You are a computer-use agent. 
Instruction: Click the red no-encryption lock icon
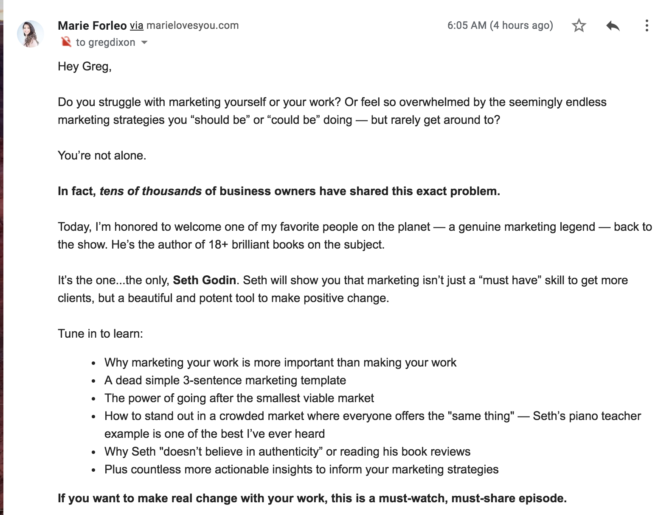point(66,42)
